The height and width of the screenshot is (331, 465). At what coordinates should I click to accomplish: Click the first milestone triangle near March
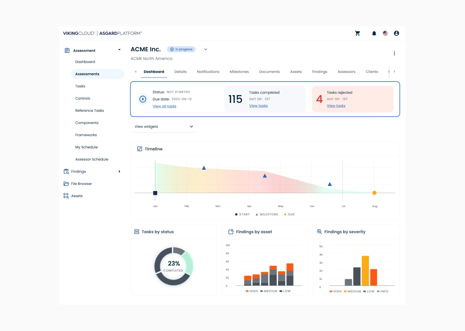204,168
